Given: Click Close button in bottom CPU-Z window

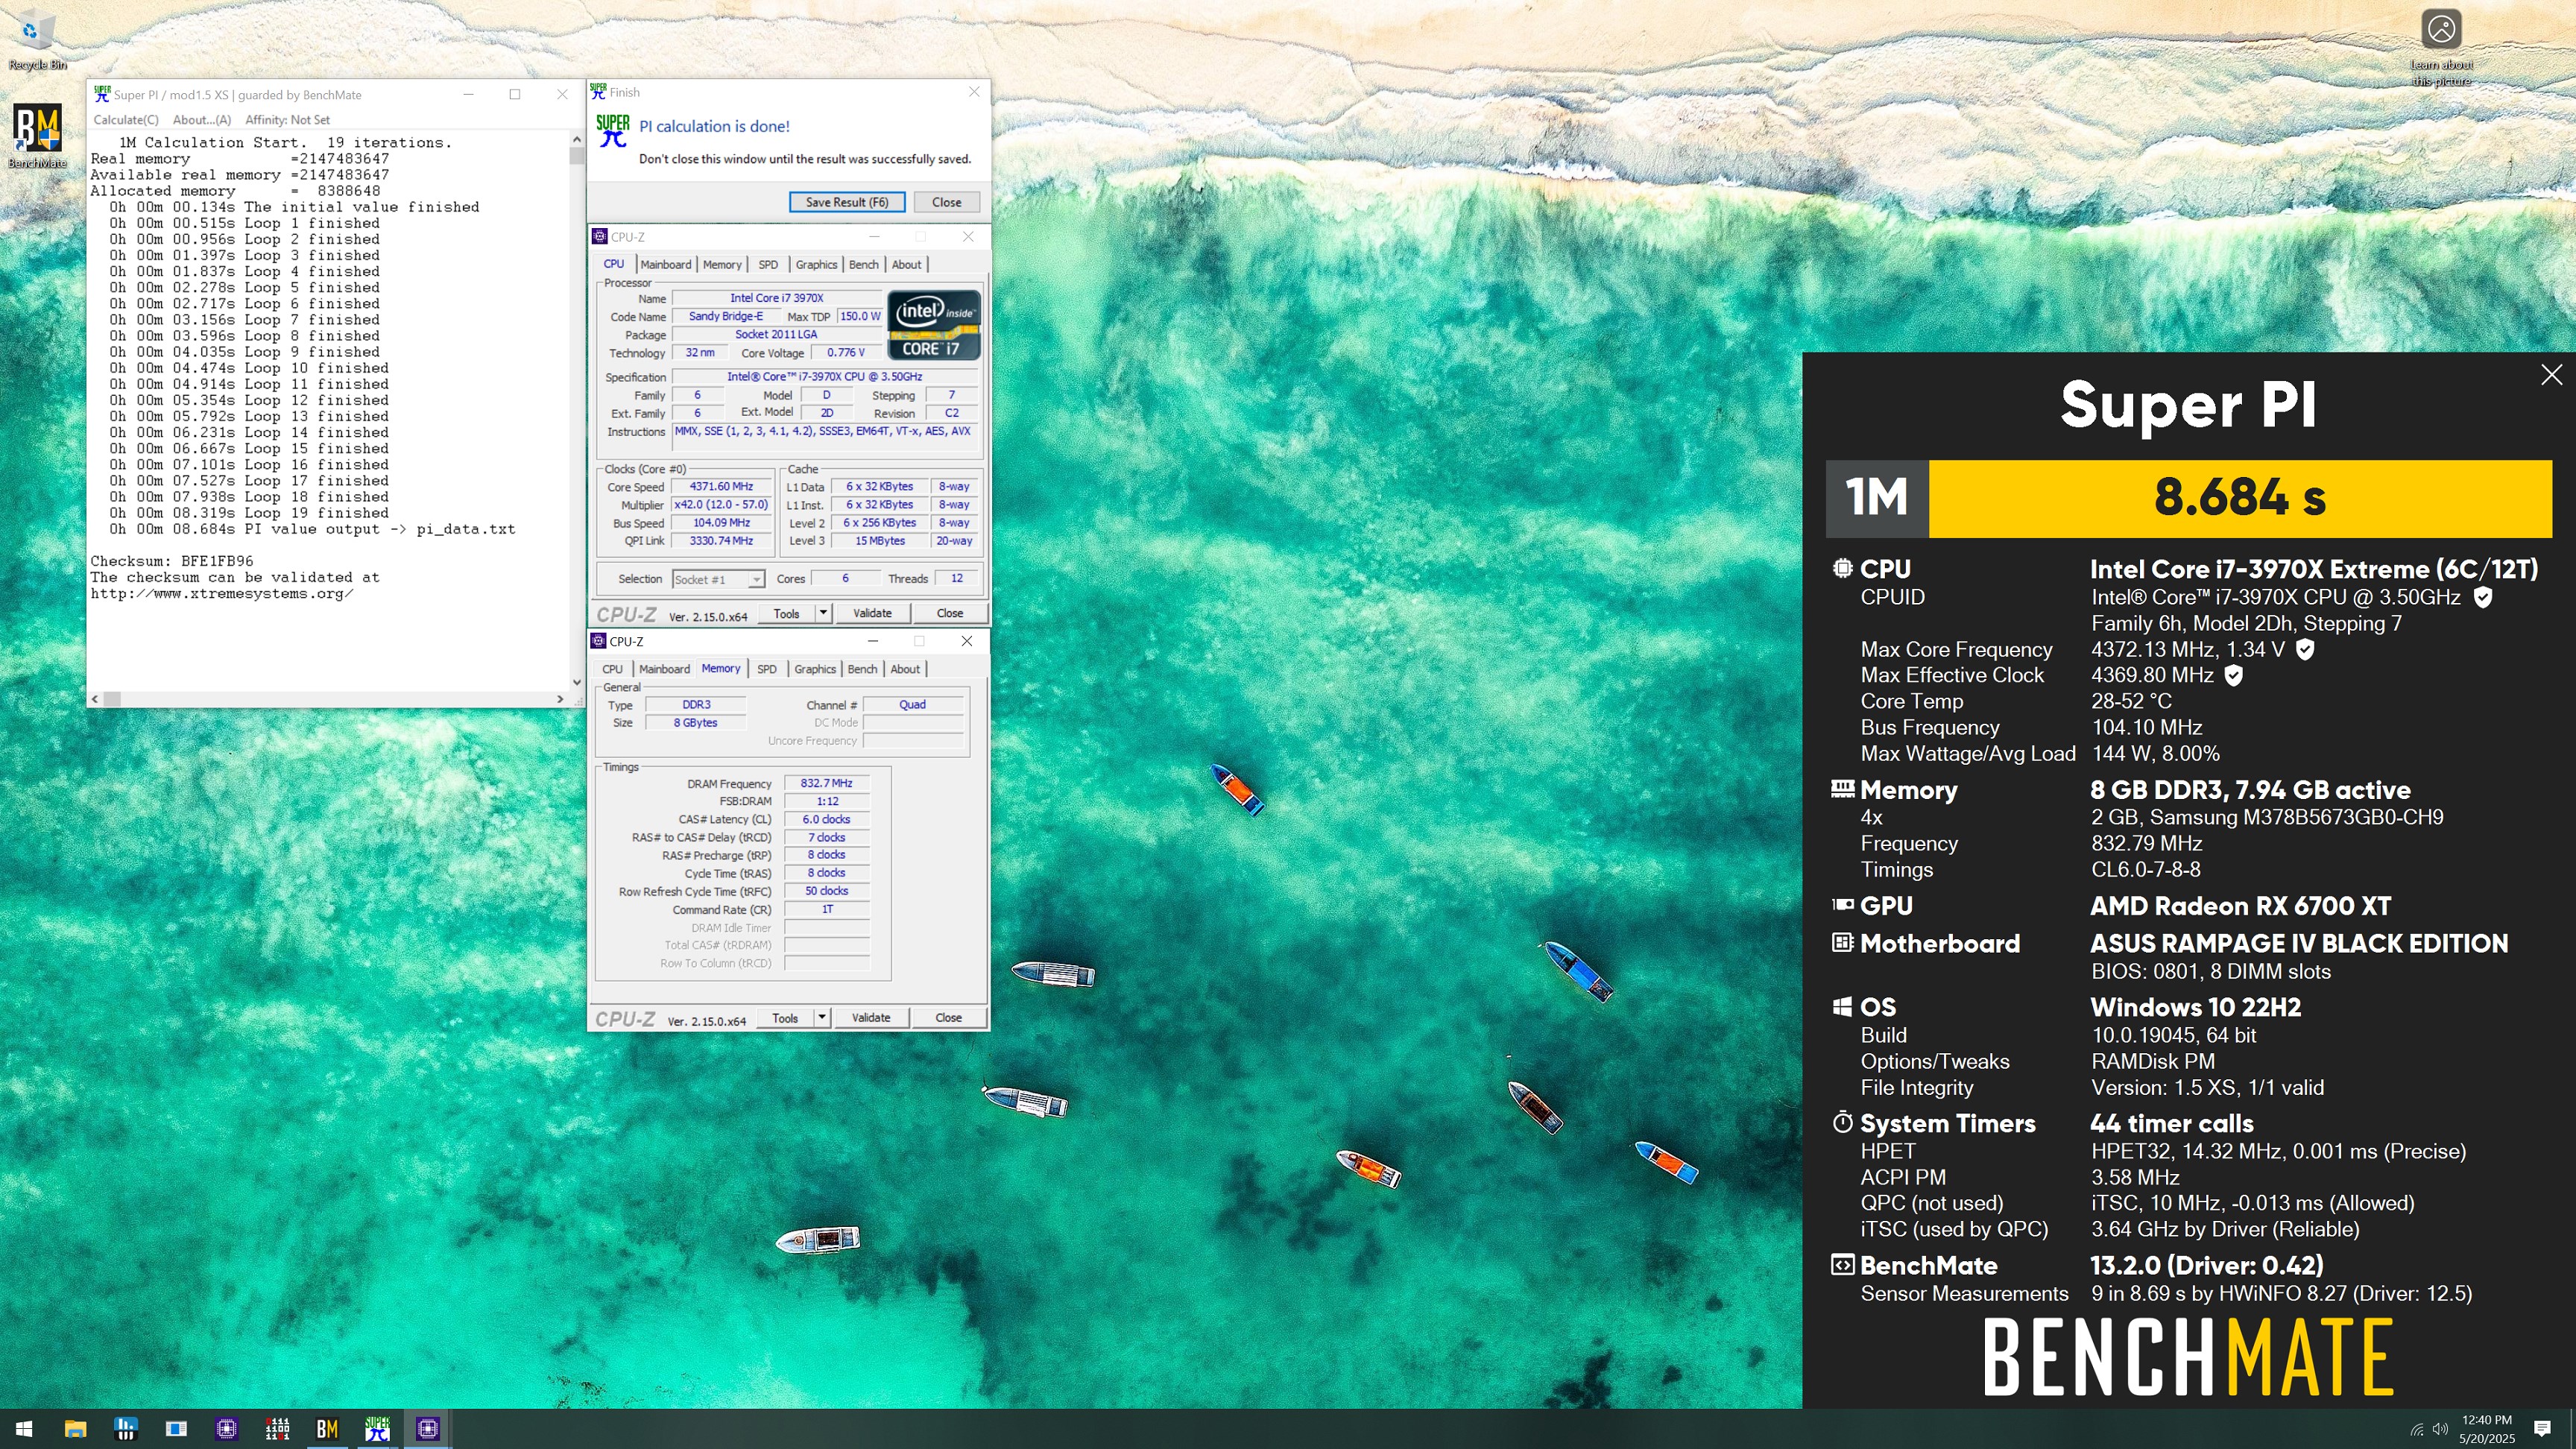Looking at the screenshot, I should [x=948, y=1018].
